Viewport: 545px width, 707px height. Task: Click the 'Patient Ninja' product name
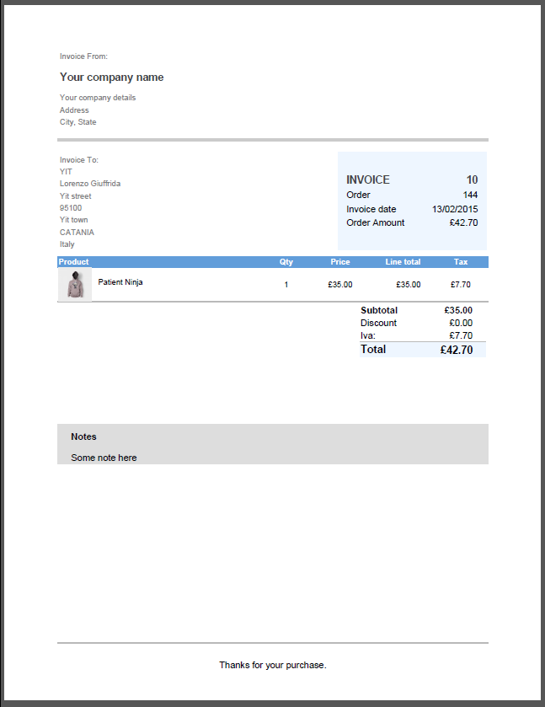pyautogui.click(x=120, y=282)
